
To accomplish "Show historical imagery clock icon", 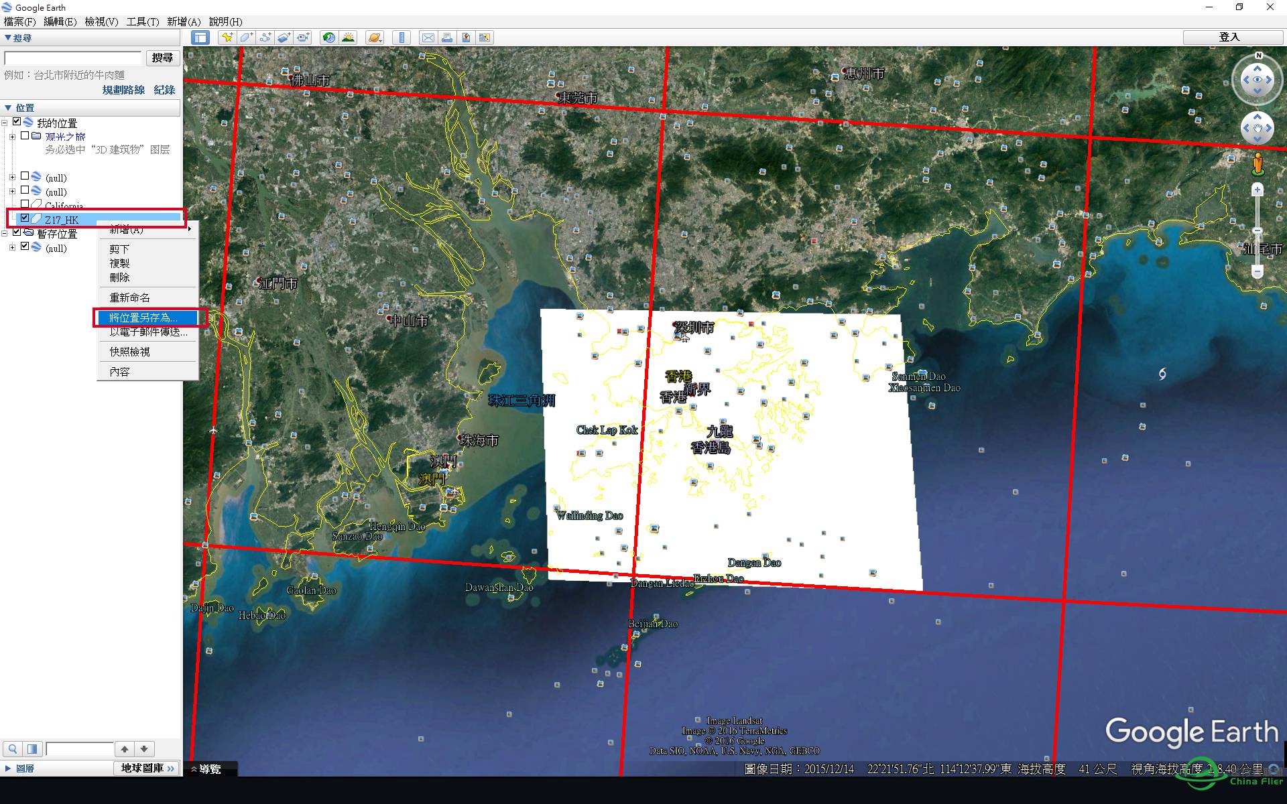I will click(328, 38).
